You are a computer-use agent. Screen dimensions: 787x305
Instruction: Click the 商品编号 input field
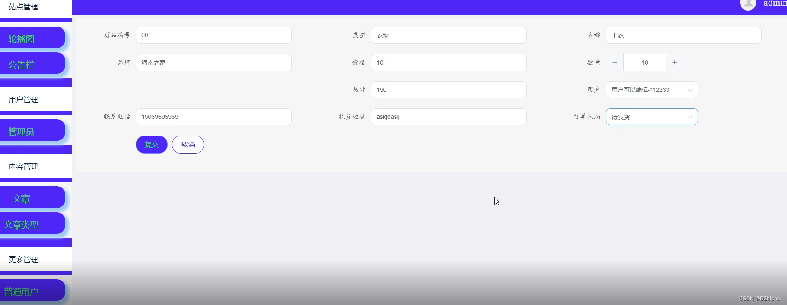[214, 35]
